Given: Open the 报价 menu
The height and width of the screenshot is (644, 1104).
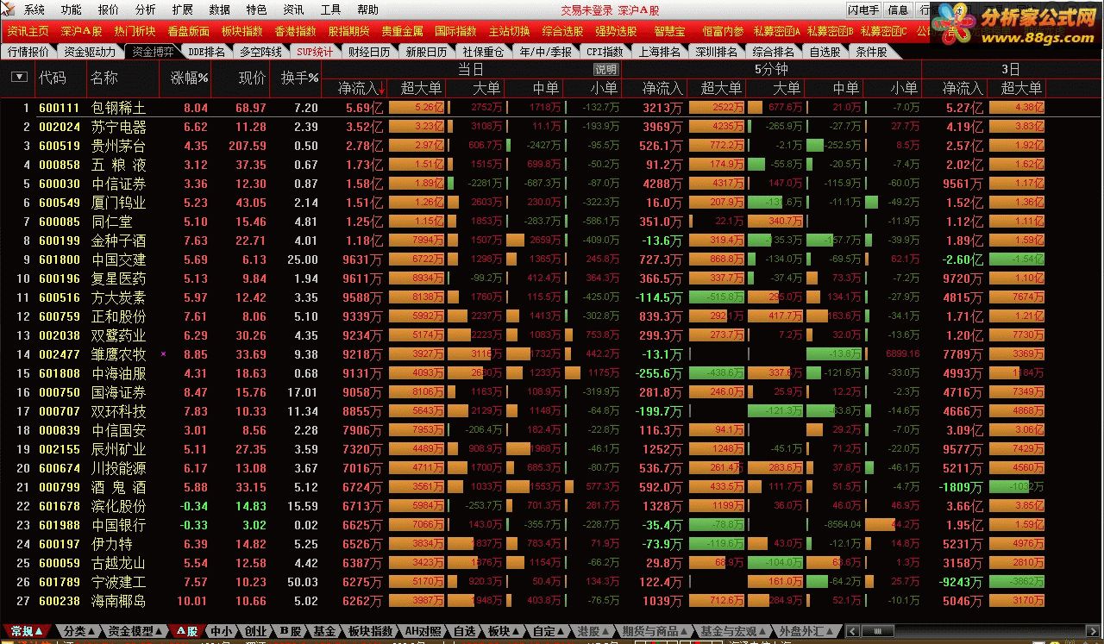Looking at the screenshot, I should tap(109, 9).
